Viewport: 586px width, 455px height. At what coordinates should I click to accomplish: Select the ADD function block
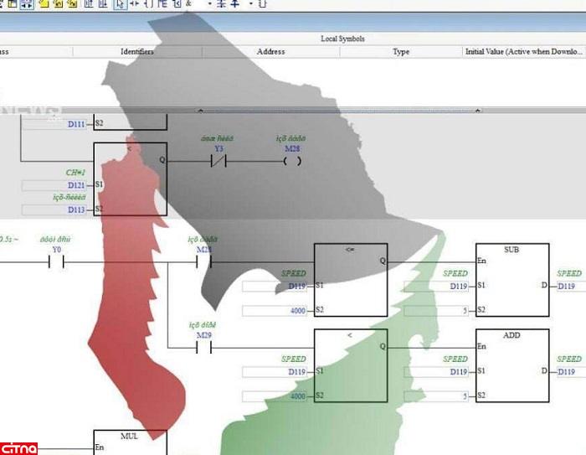point(512,367)
